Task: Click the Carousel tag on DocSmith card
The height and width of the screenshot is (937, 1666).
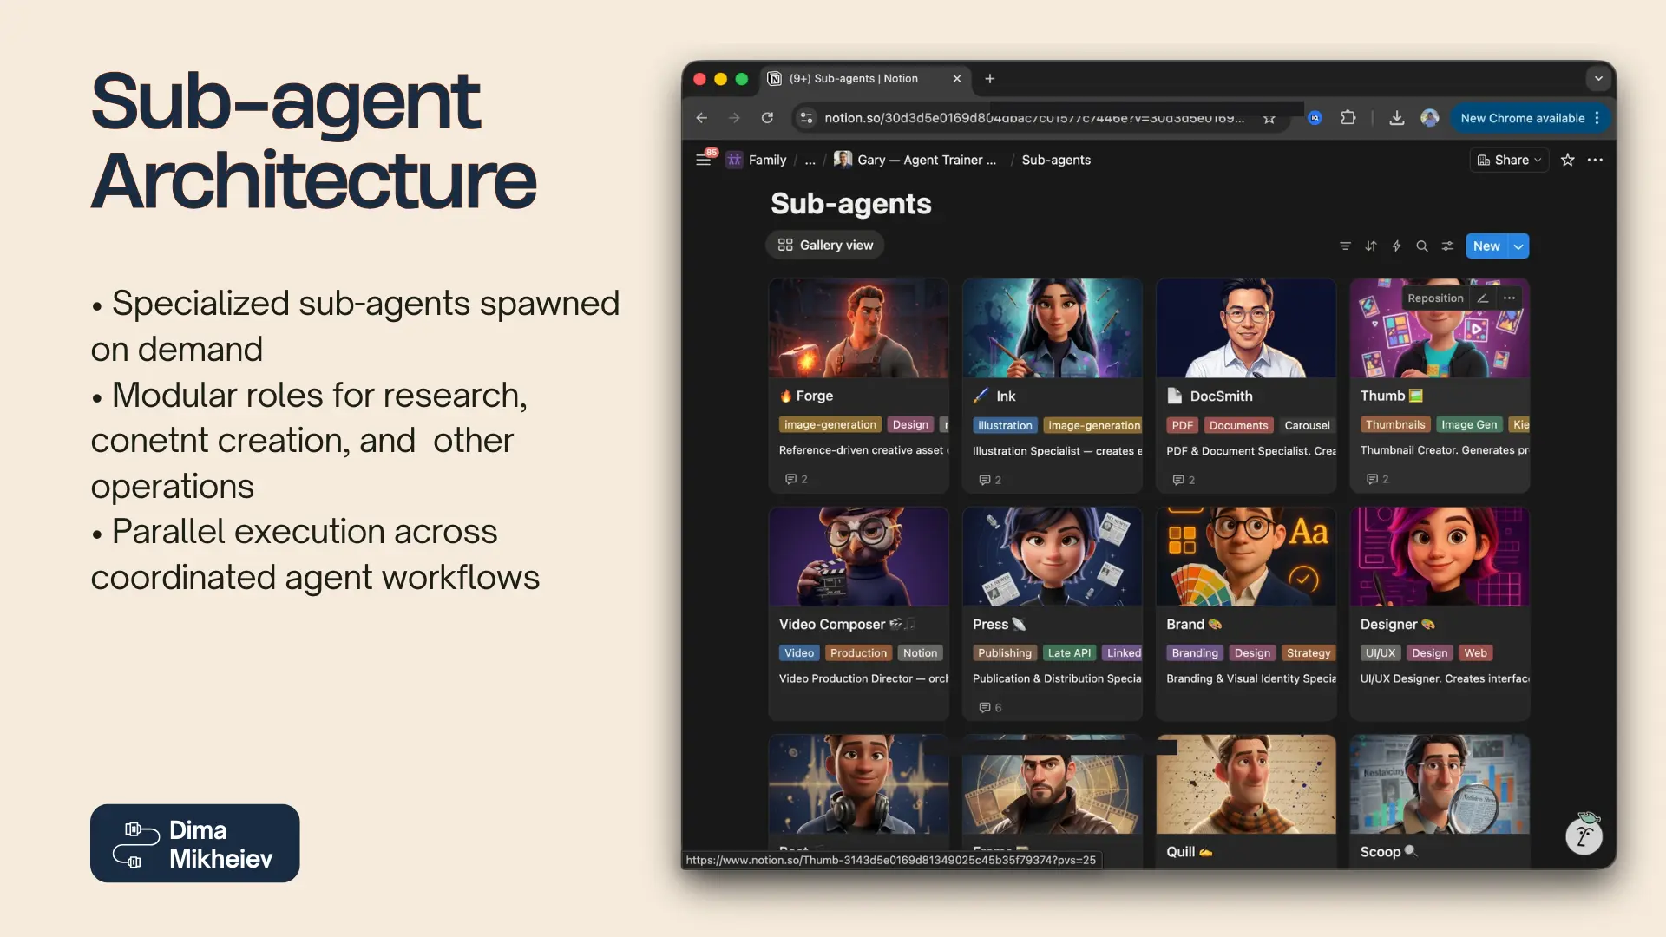Action: tap(1307, 425)
